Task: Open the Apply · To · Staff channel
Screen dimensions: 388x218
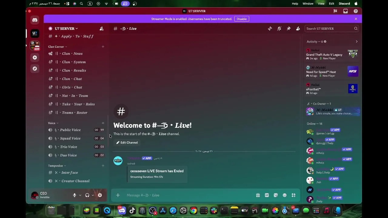Action: click(76, 36)
